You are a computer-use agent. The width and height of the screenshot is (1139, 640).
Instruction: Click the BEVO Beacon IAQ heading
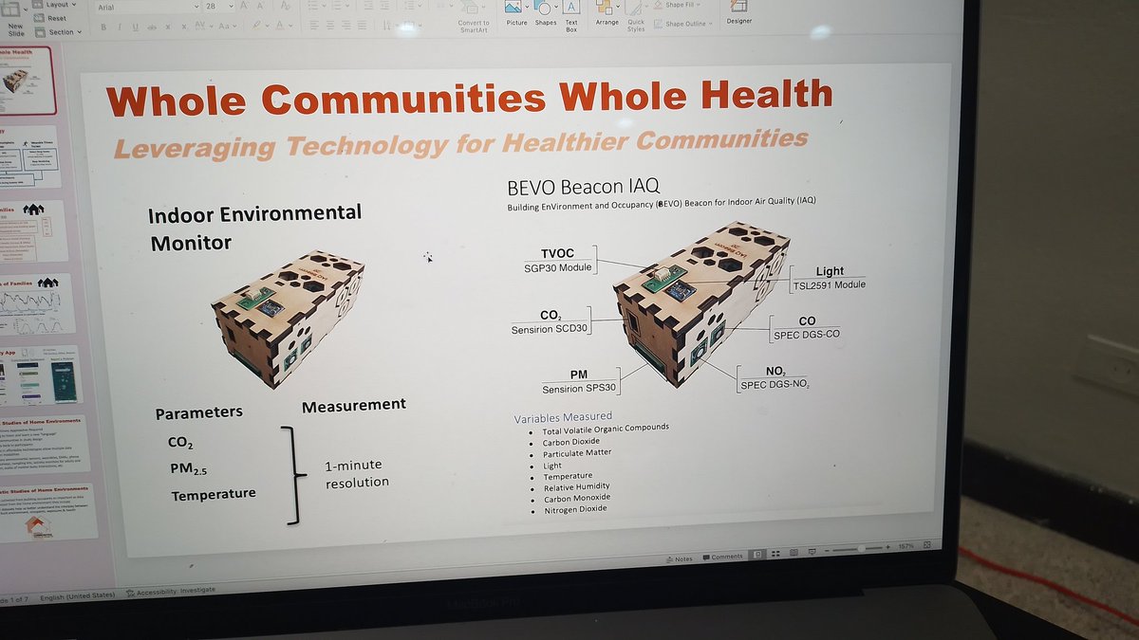tap(584, 186)
